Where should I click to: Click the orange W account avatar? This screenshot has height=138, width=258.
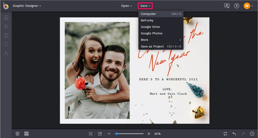pos(247,6)
